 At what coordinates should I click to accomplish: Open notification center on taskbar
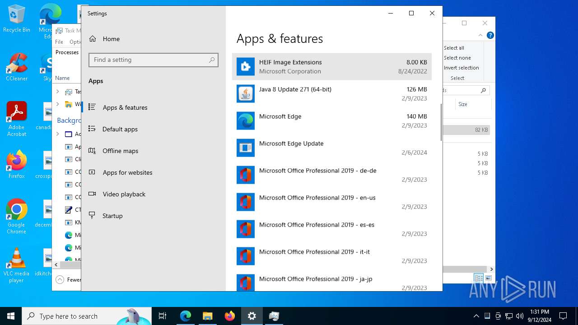tap(563, 316)
